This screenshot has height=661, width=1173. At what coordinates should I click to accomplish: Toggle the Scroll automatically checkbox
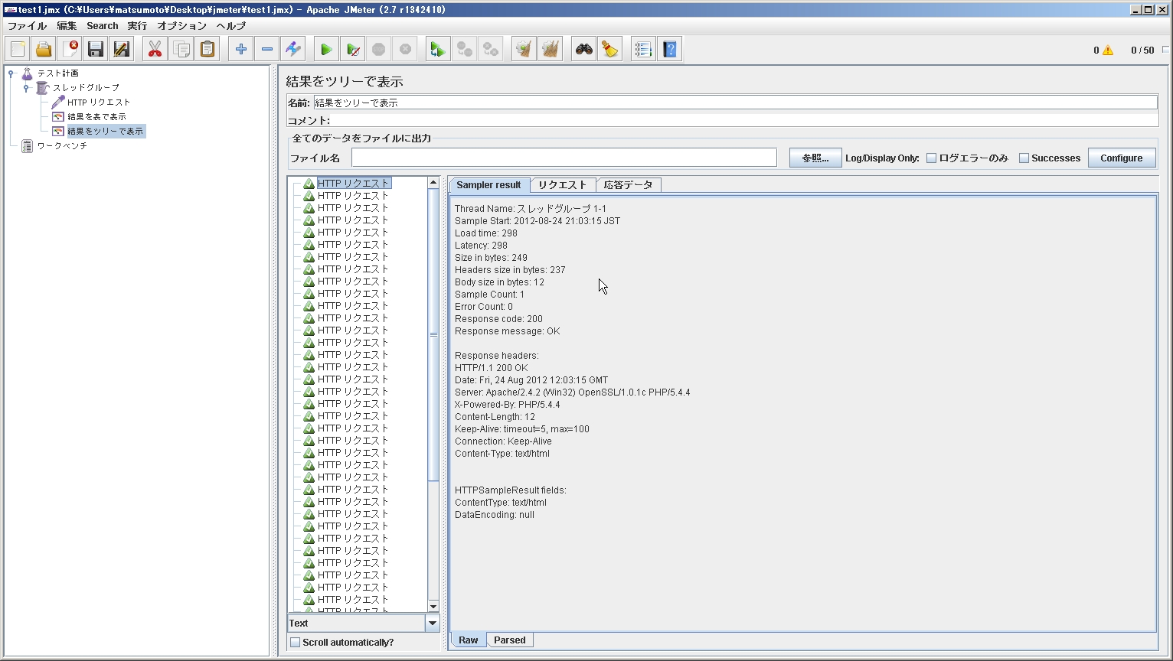click(295, 643)
